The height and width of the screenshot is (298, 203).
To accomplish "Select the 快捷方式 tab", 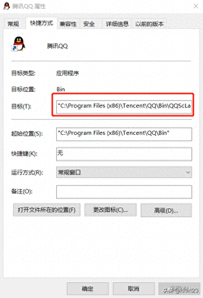I will pos(42,23).
